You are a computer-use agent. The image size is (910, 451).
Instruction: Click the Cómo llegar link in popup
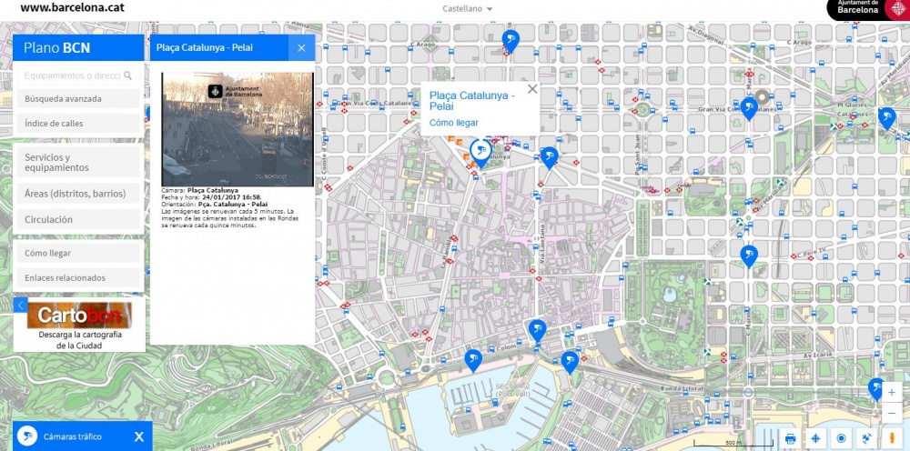click(x=453, y=122)
